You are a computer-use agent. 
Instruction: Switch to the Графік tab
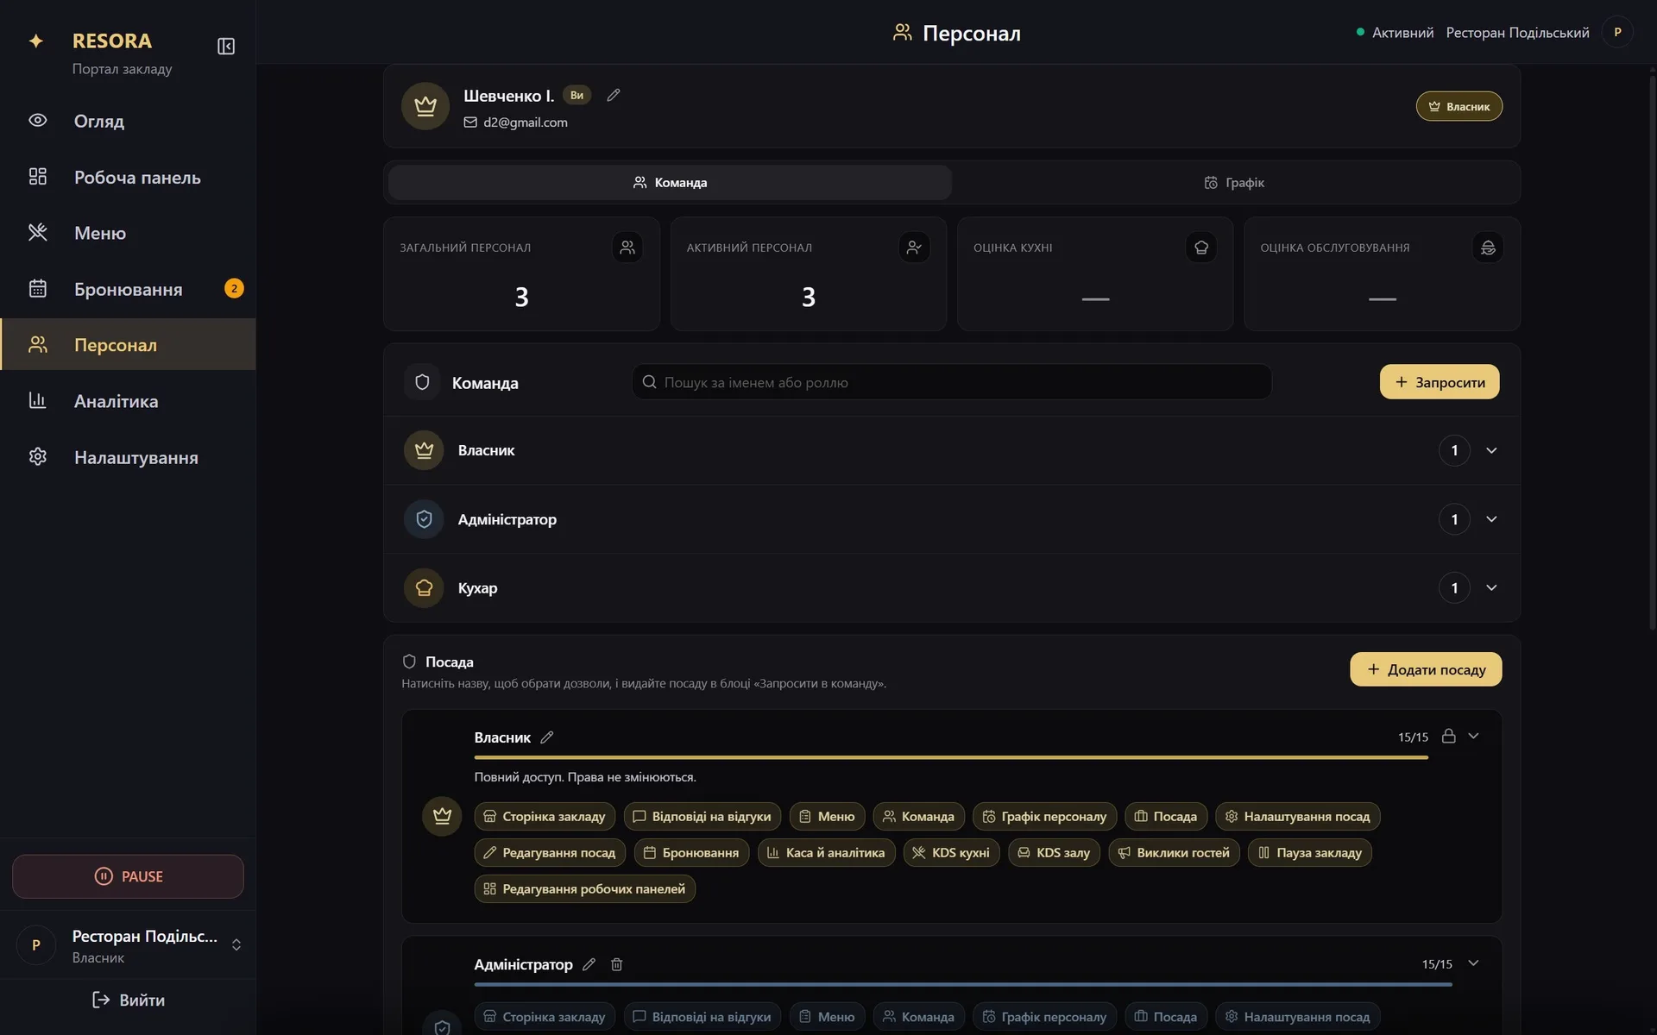pyautogui.click(x=1234, y=183)
